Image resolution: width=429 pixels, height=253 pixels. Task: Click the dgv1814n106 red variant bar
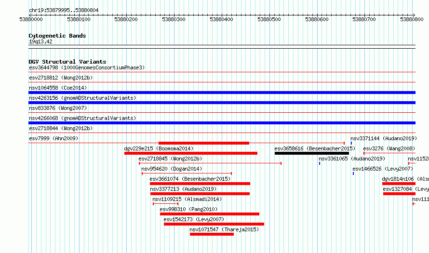(399, 184)
